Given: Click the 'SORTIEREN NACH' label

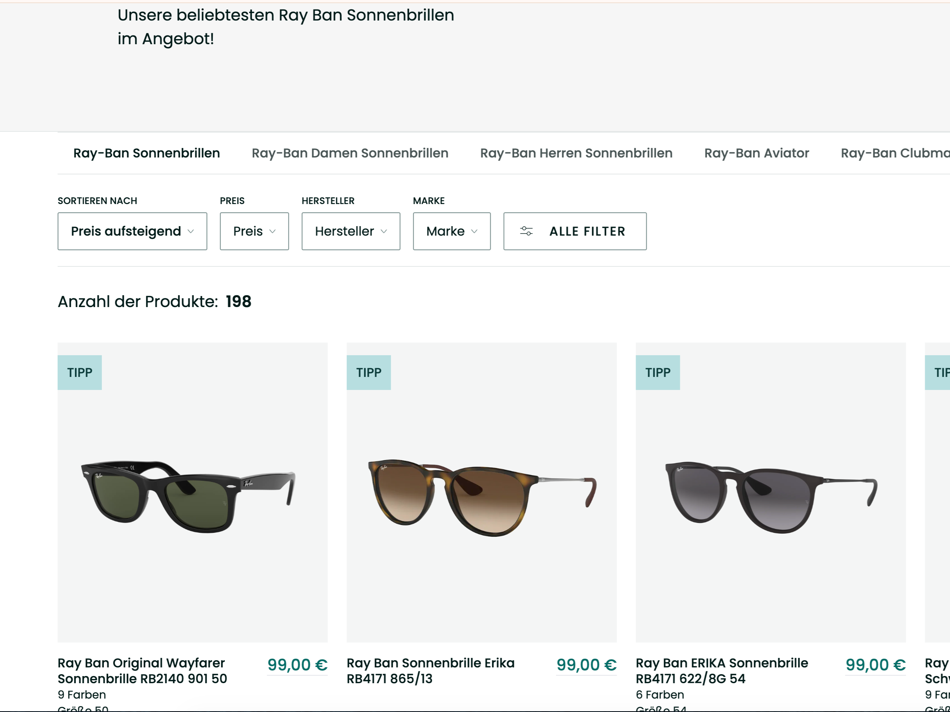Looking at the screenshot, I should [98, 201].
